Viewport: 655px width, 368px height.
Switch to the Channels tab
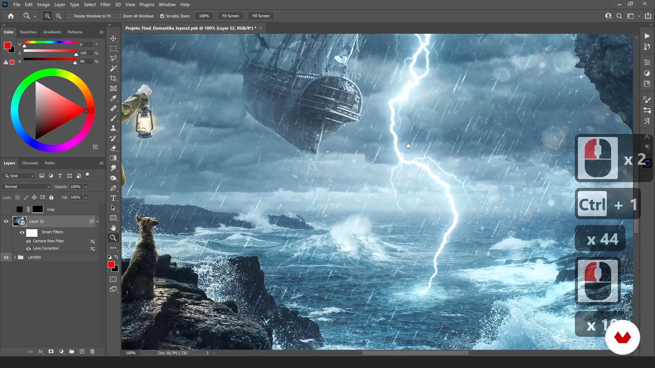click(30, 163)
